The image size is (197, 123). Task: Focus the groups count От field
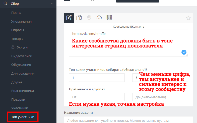point(97,97)
